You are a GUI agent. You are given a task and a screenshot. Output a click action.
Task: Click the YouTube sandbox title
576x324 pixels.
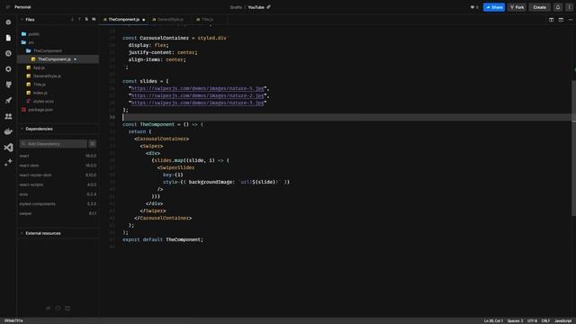[256, 7]
